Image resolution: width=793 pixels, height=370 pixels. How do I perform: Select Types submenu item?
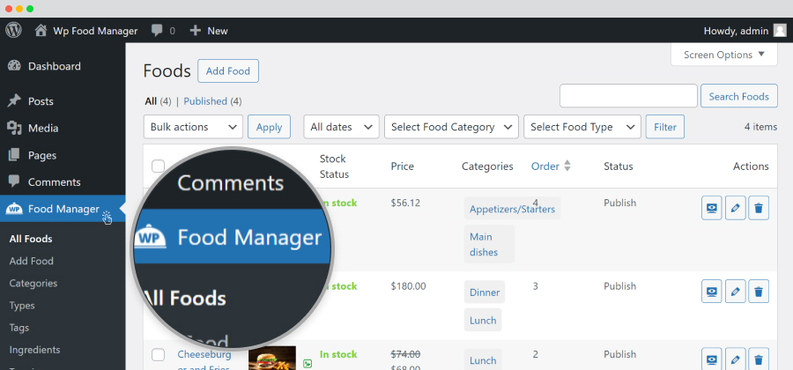22,306
